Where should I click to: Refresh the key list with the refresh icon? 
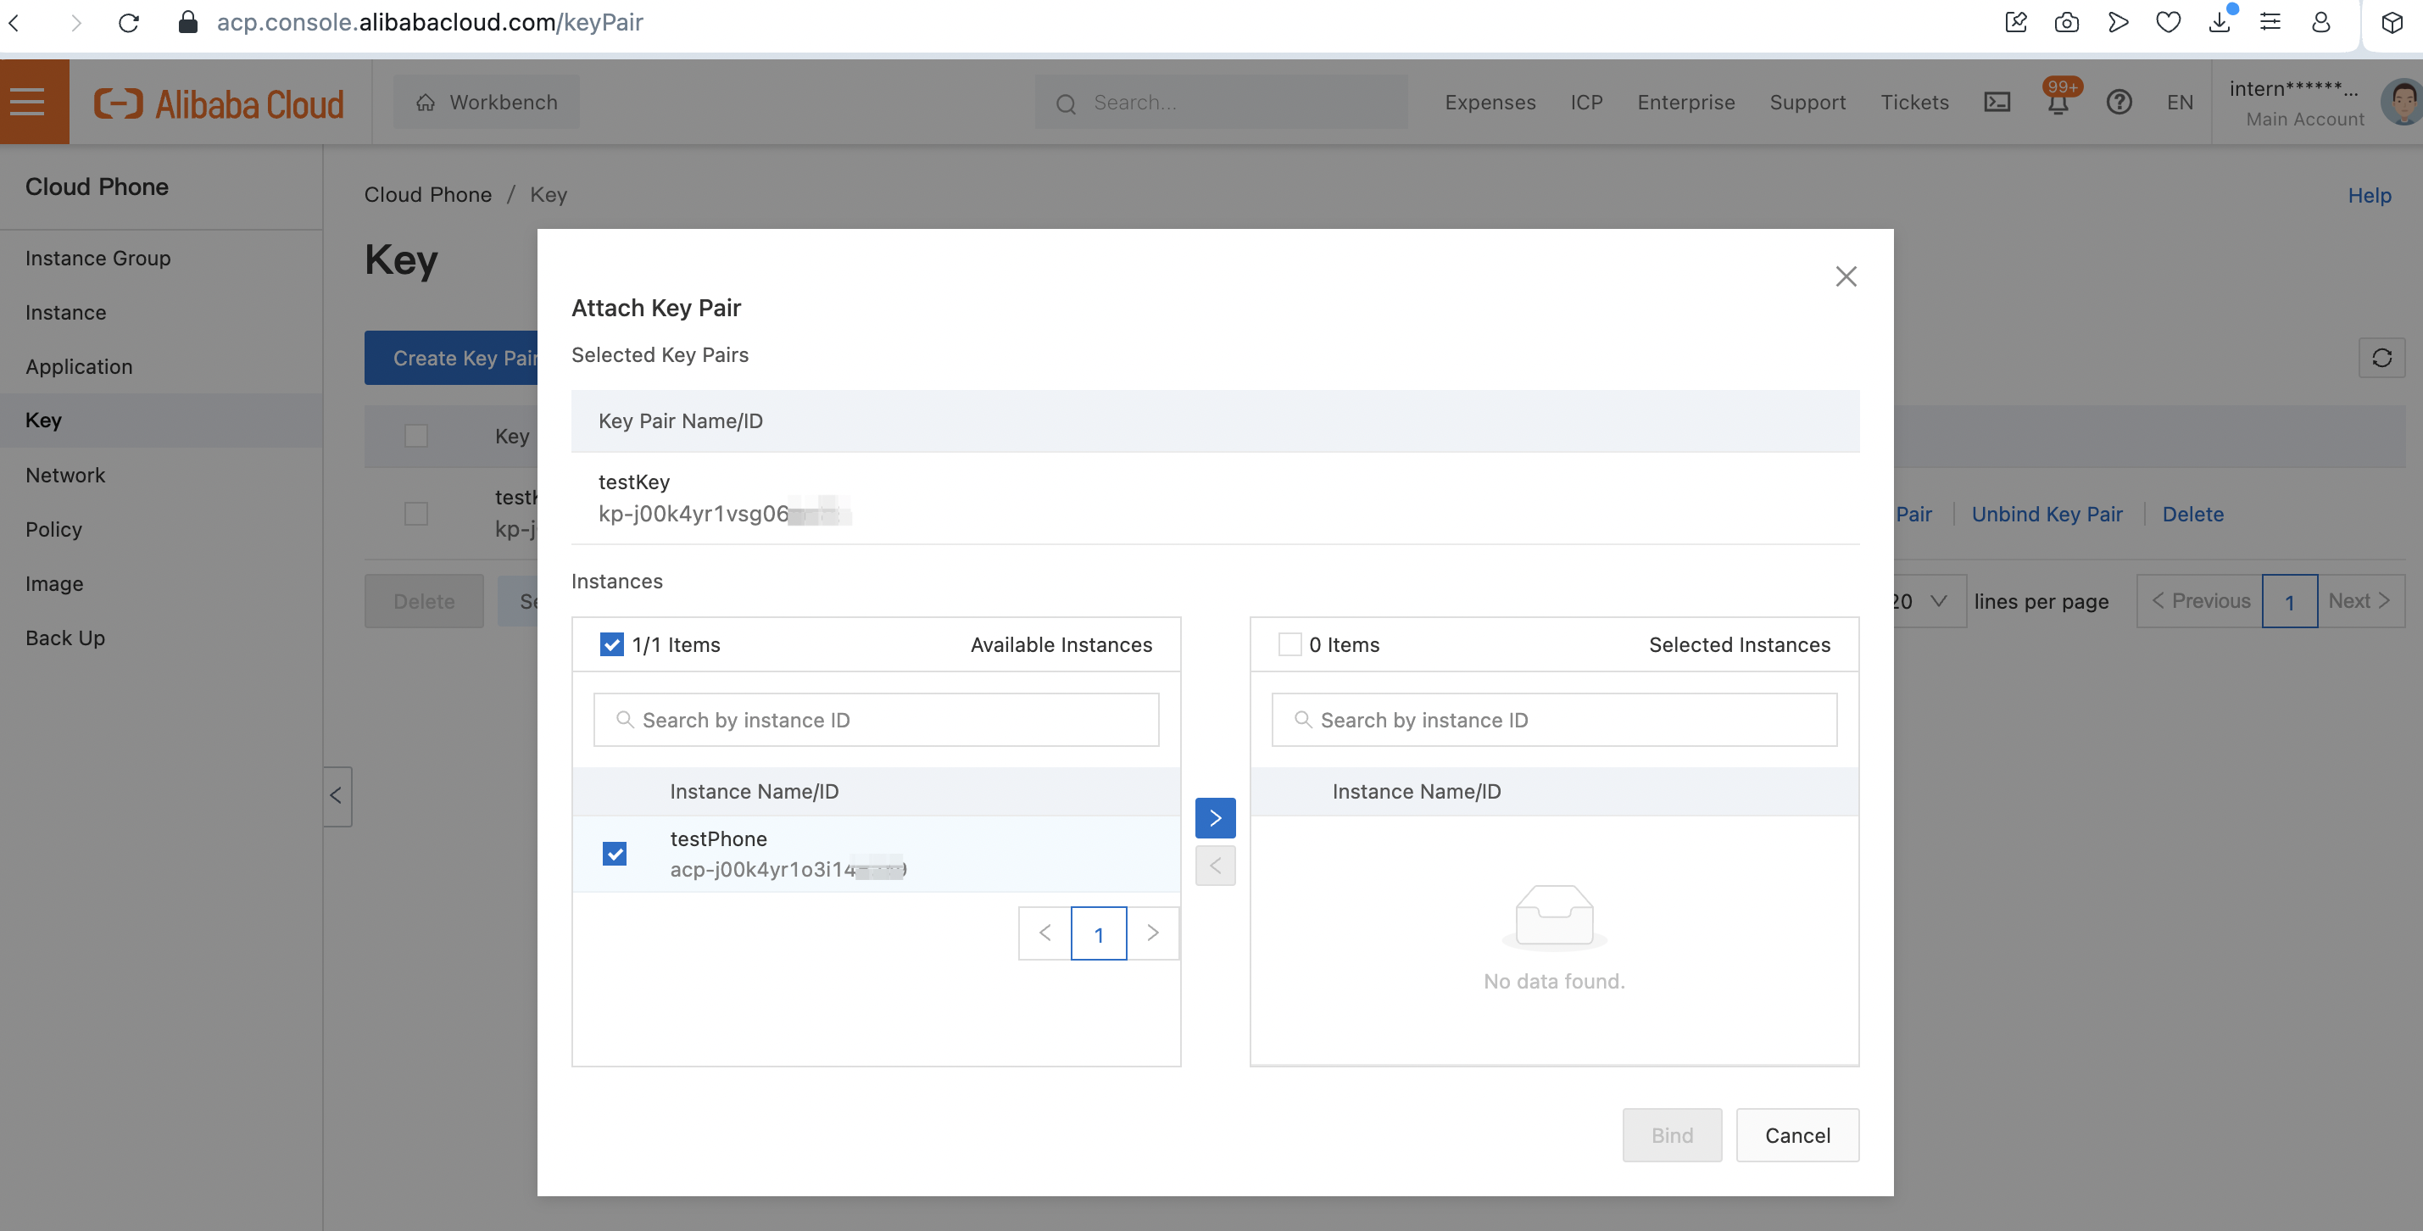click(2382, 359)
